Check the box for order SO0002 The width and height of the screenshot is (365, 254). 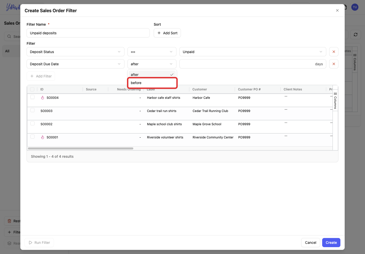[32, 123]
